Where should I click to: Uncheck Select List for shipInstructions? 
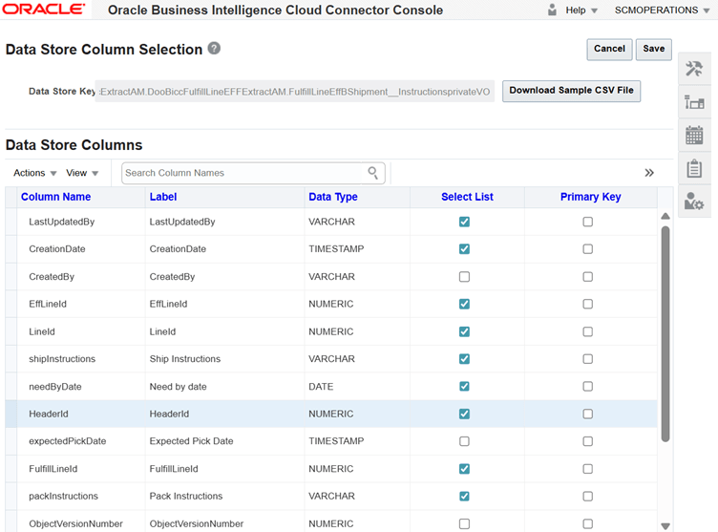(x=464, y=359)
